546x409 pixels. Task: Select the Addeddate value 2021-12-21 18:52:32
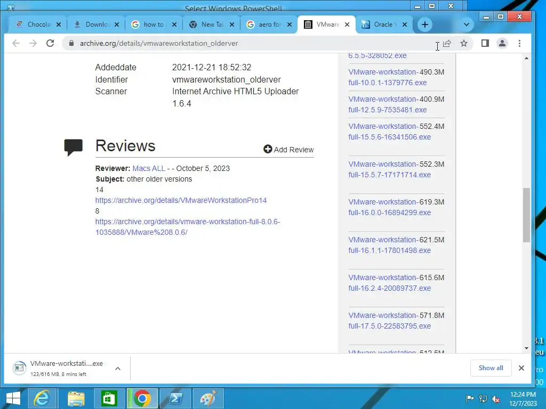[x=212, y=67]
